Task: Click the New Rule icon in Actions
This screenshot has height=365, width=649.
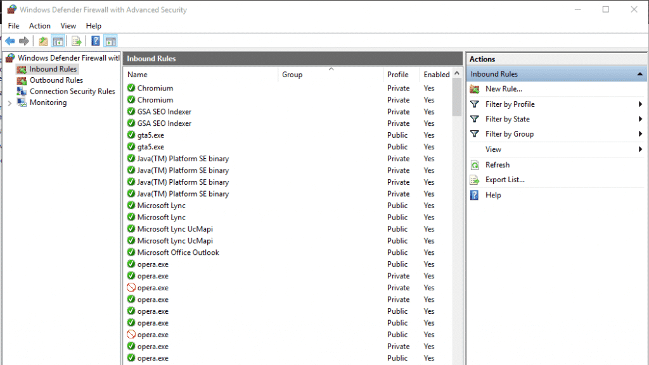Action: (475, 89)
